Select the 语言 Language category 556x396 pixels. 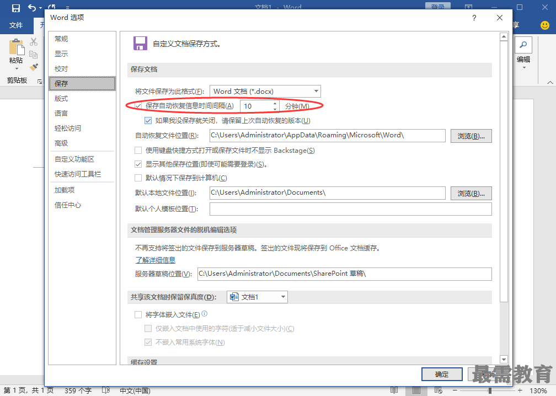coord(82,114)
